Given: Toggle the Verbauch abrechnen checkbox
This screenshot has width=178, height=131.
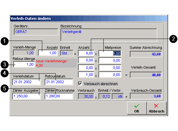Looking at the screenshot, I should (x=80, y=84).
